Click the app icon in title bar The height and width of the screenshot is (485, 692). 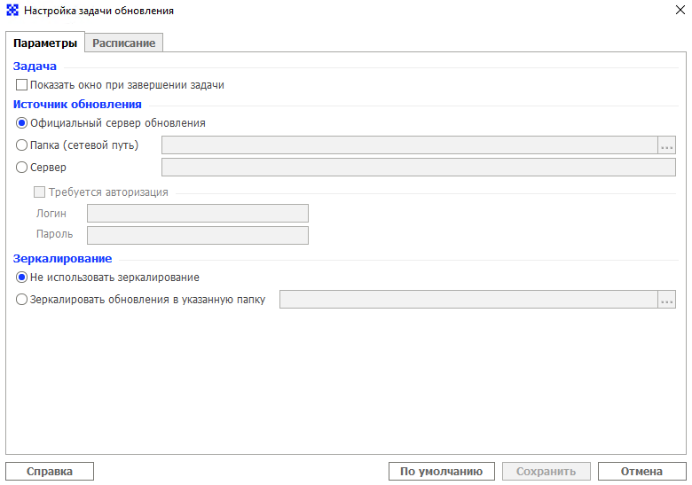tap(12, 10)
